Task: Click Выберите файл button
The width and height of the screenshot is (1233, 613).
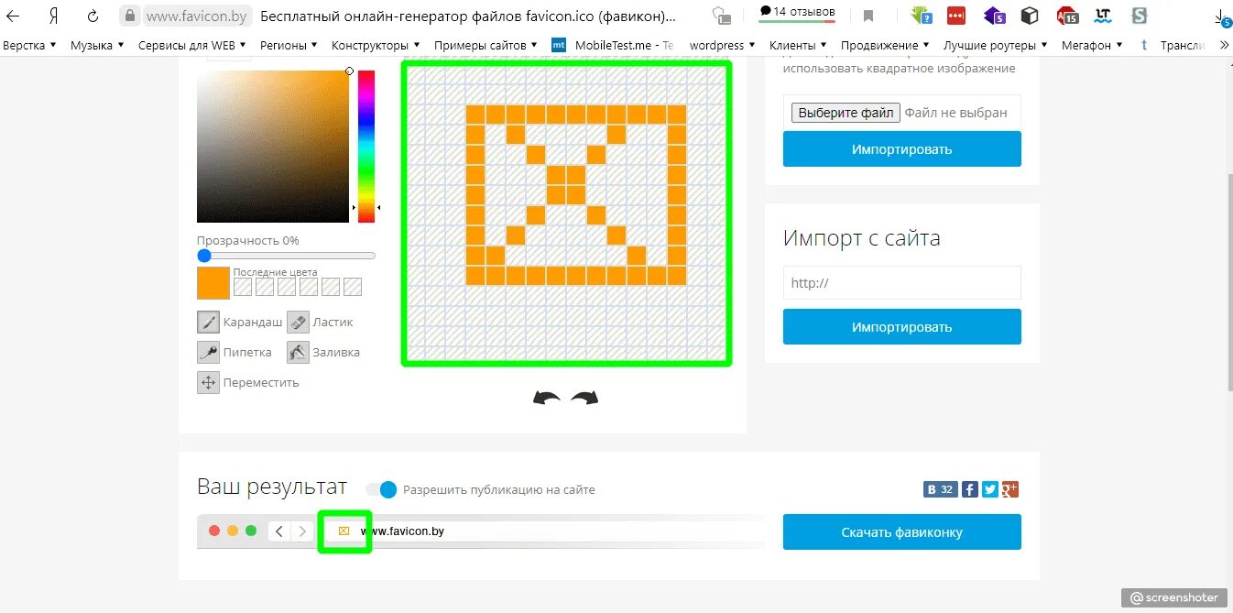Action: pyautogui.click(x=846, y=113)
